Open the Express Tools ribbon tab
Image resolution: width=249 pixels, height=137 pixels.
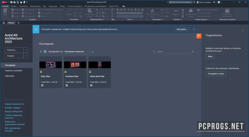point(114,6)
